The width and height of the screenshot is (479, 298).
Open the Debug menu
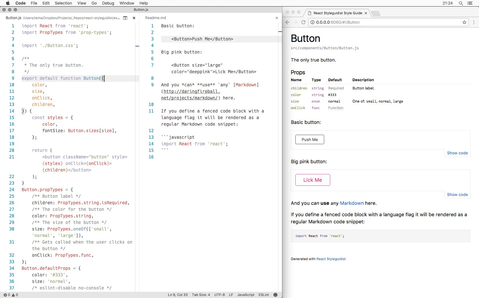(108, 3)
